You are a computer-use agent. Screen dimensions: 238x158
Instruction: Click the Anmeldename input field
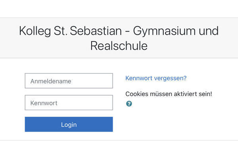[x=69, y=81]
